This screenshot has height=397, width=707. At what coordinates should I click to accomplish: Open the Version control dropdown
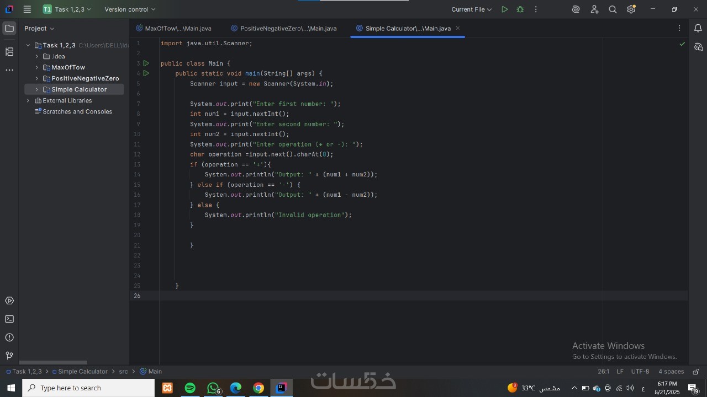130,9
